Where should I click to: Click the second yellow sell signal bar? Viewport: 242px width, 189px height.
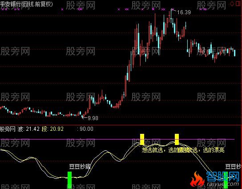pyautogui.click(x=177, y=139)
